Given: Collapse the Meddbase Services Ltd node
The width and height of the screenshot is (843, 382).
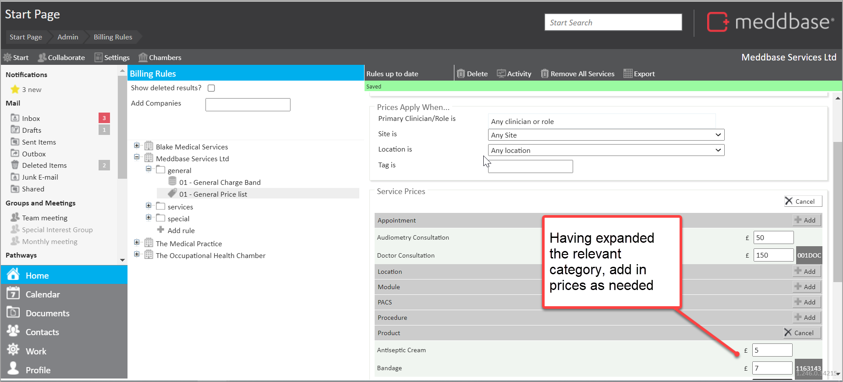Looking at the screenshot, I should (x=137, y=157).
